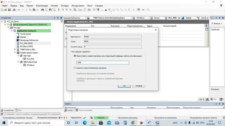Open Find with the binoculars icon
225x126 pixels.
tap(43, 10)
